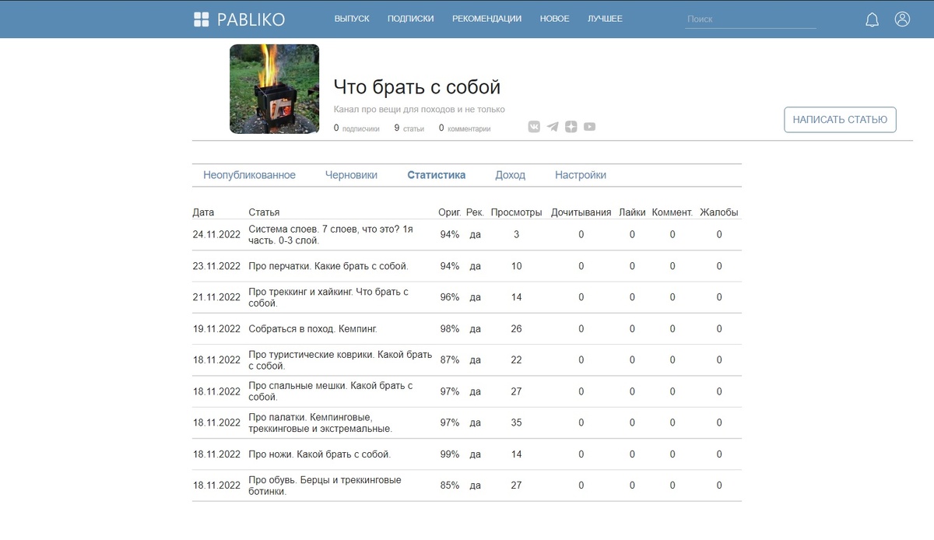Open article Про туристические коврики
Viewport: 934px width, 540px height.
click(x=340, y=360)
